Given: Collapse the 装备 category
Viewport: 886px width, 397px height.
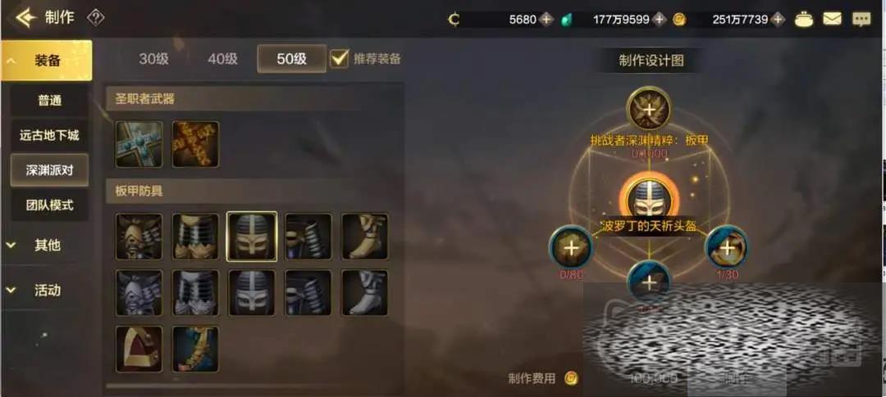Looking at the screenshot, I should [x=46, y=61].
